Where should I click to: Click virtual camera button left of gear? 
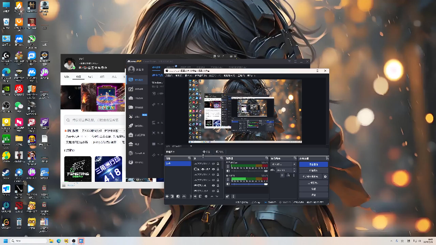(310, 176)
